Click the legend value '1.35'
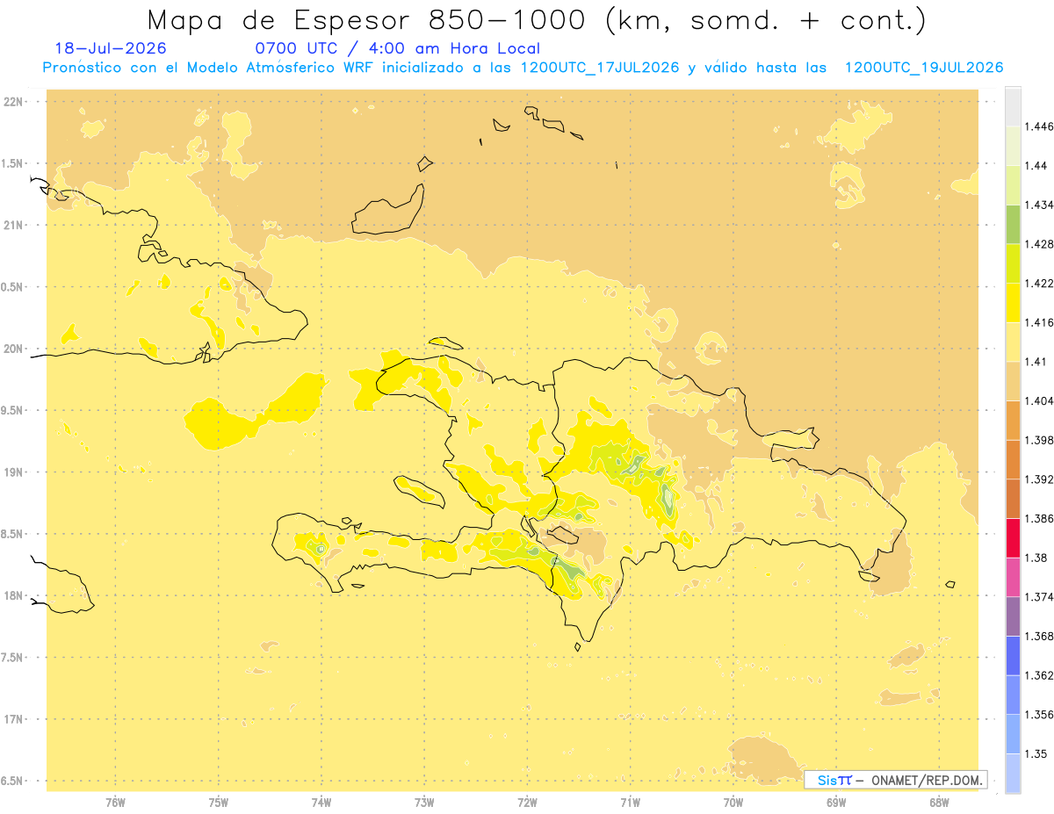Image resolution: width=1054 pixels, height=814 pixels. coord(1036,753)
